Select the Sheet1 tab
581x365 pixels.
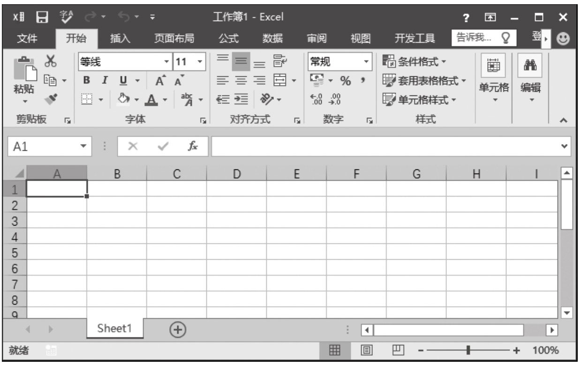point(114,328)
